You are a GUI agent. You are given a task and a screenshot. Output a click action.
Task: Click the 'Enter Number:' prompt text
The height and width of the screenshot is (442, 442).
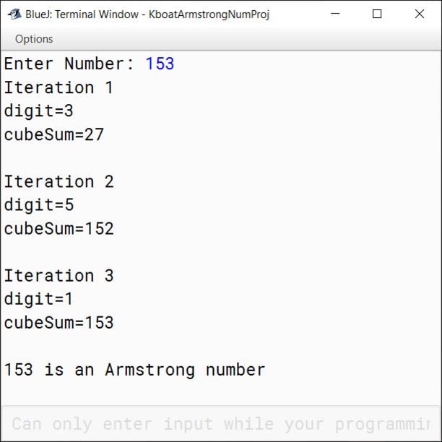click(69, 64)
